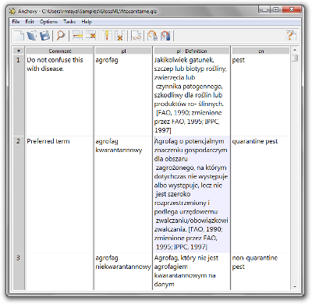
Task: Click the Add row toolbar icon
Action: pos(77,35)
